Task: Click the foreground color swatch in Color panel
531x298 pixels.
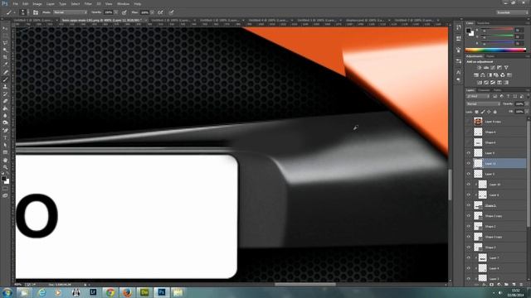Action: [469, 31]
